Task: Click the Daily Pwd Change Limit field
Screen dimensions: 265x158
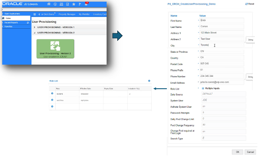Action: click(224, 119)
